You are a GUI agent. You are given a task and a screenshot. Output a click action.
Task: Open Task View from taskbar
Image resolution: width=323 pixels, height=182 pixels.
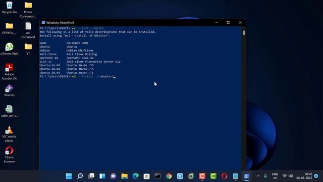(91, 176)
